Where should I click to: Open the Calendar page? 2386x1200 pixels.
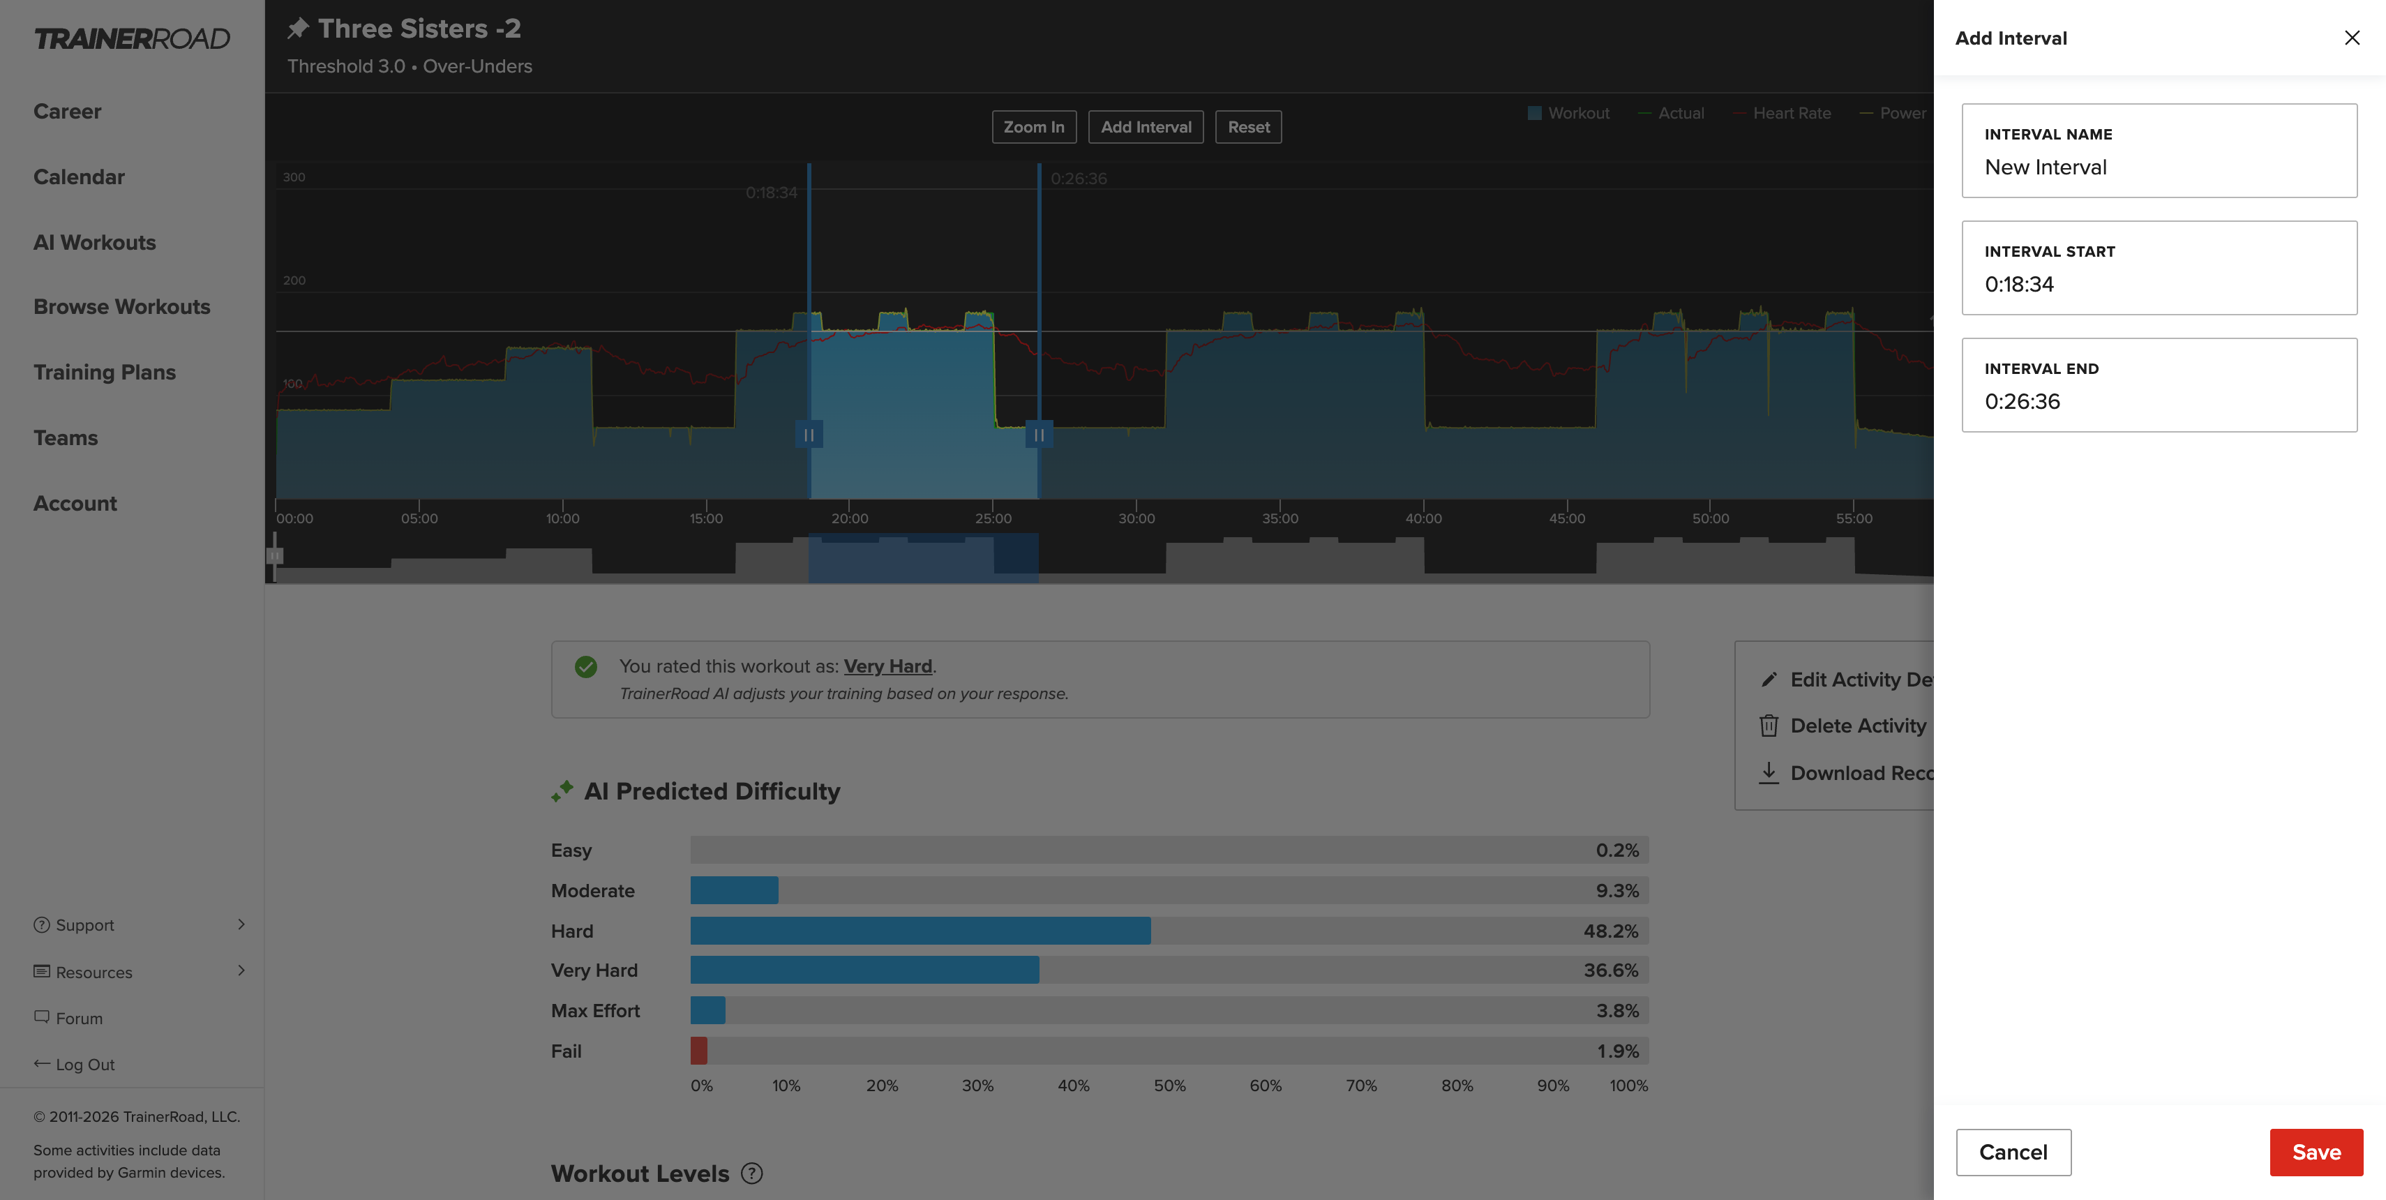click(79, 177)
